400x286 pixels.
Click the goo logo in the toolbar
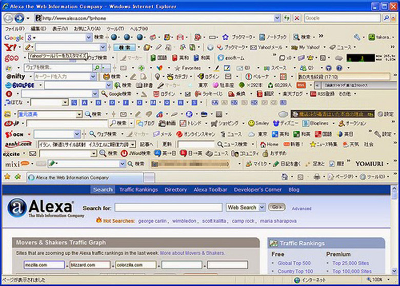(11, 58)
